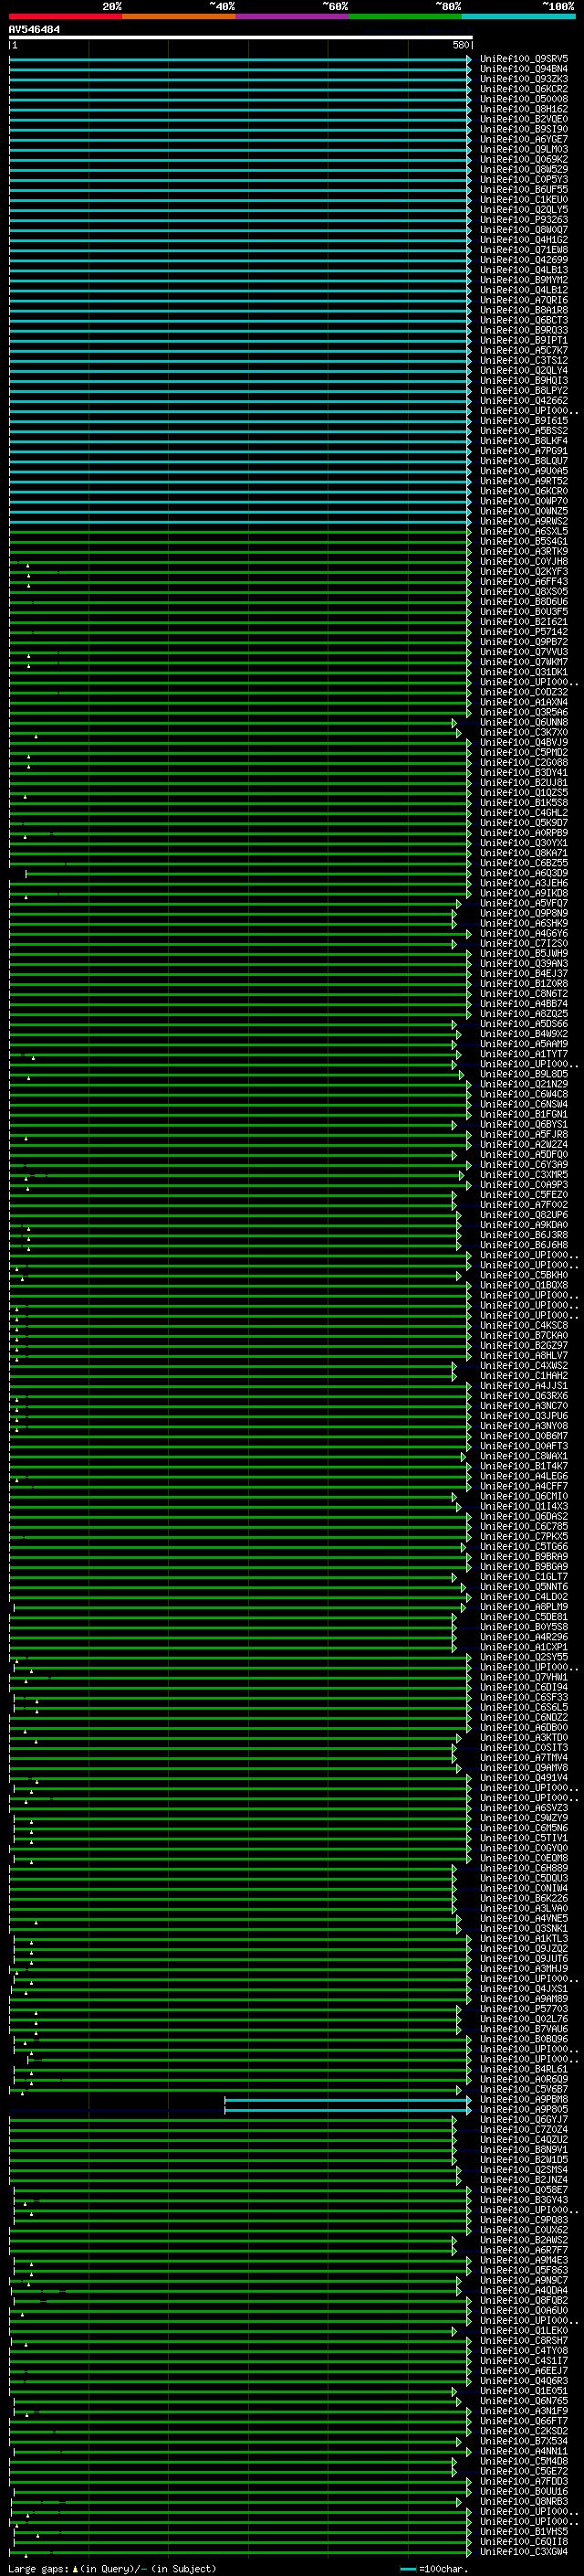584x2576 pixels.
Task: Select the UniRef100_Q5F863 label
Action: coord(524,2270)
